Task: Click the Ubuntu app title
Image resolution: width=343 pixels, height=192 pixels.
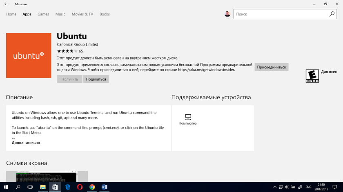Action: click(x=72, y=36)
